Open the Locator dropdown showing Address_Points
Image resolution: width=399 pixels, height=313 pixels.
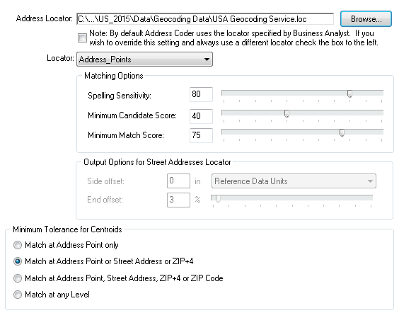click(x=144, y=59)
